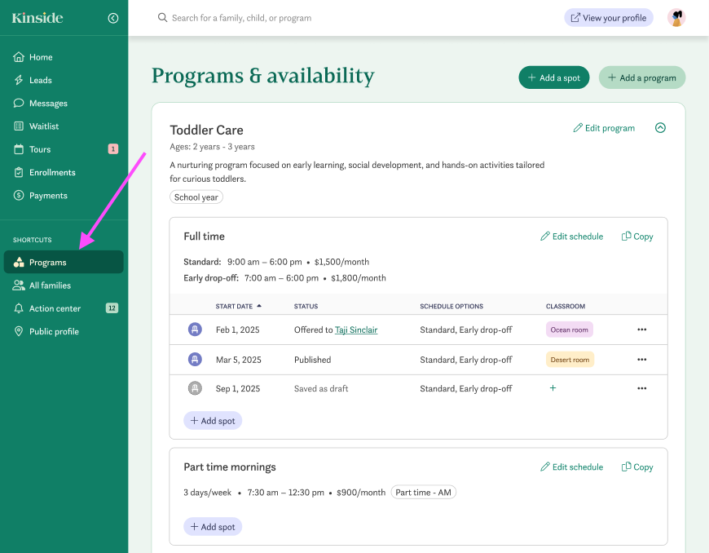This screenshot has height=553, width=709.
Task: Open options menu for Sep 1, 2025 spot
Action: click(x=641, y=388)
